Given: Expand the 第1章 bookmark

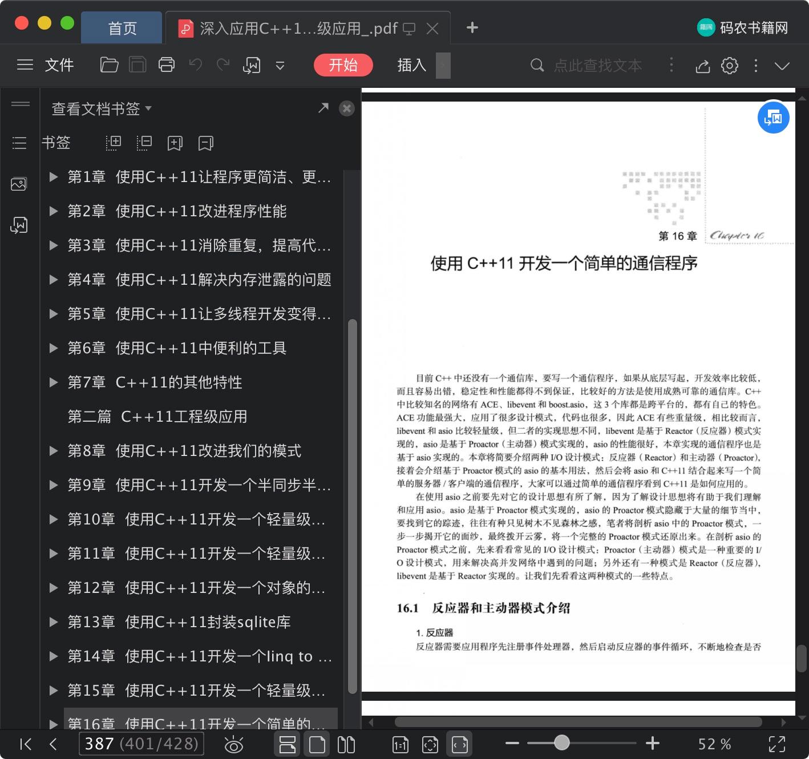Looking at the screenshot, I should (x=54, y=177).
